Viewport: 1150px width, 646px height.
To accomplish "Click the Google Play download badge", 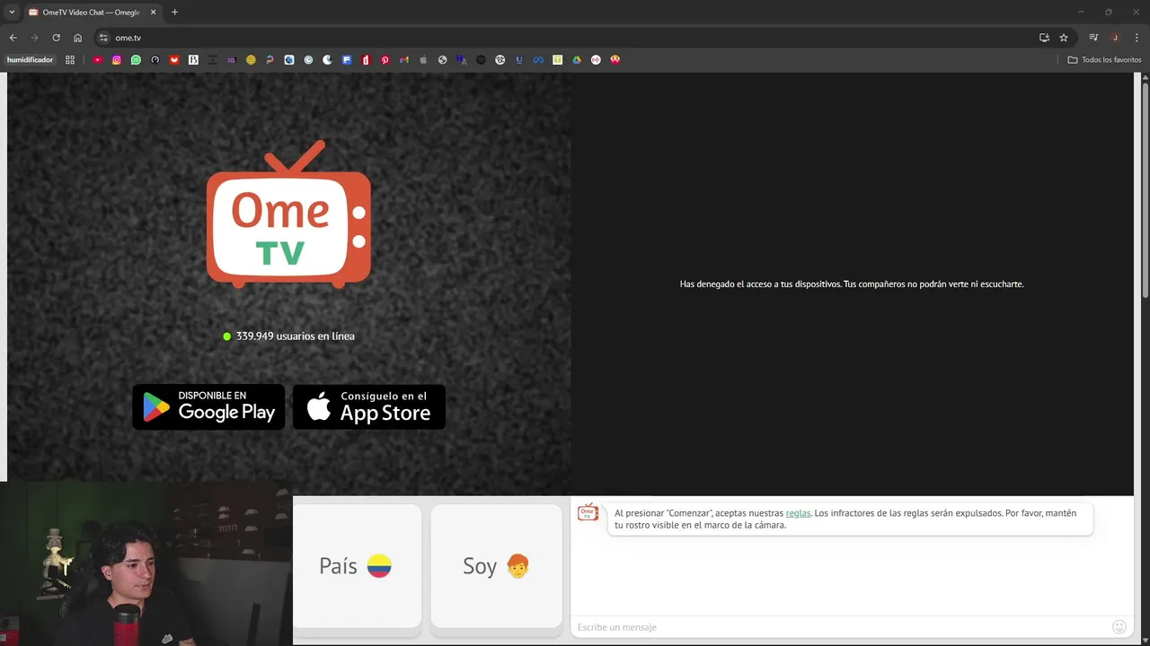I will coord(208,407).
